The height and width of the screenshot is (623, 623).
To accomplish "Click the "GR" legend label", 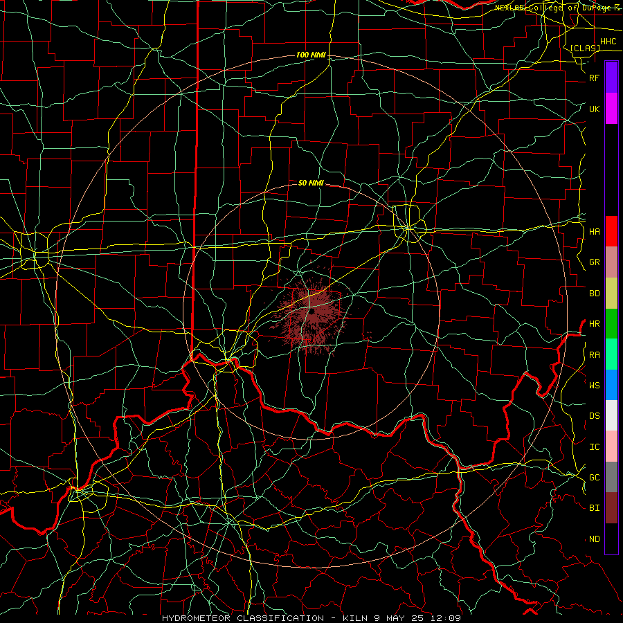I will 594,262.
